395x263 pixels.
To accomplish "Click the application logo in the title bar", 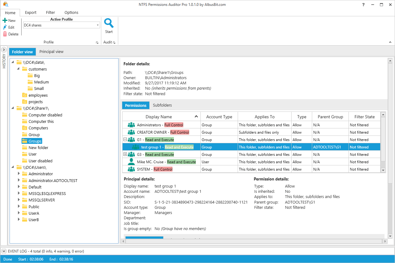I will coord(6,5).
